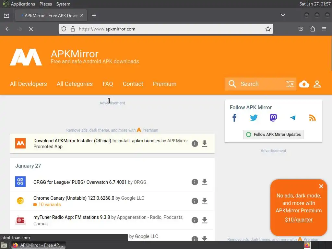
Task: Stop loading the page
Action: click(x=31, y=29)
